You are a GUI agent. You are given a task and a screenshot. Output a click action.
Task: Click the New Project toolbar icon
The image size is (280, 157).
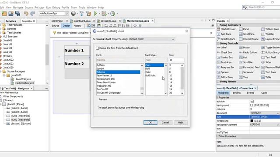[x=4, y=14]
